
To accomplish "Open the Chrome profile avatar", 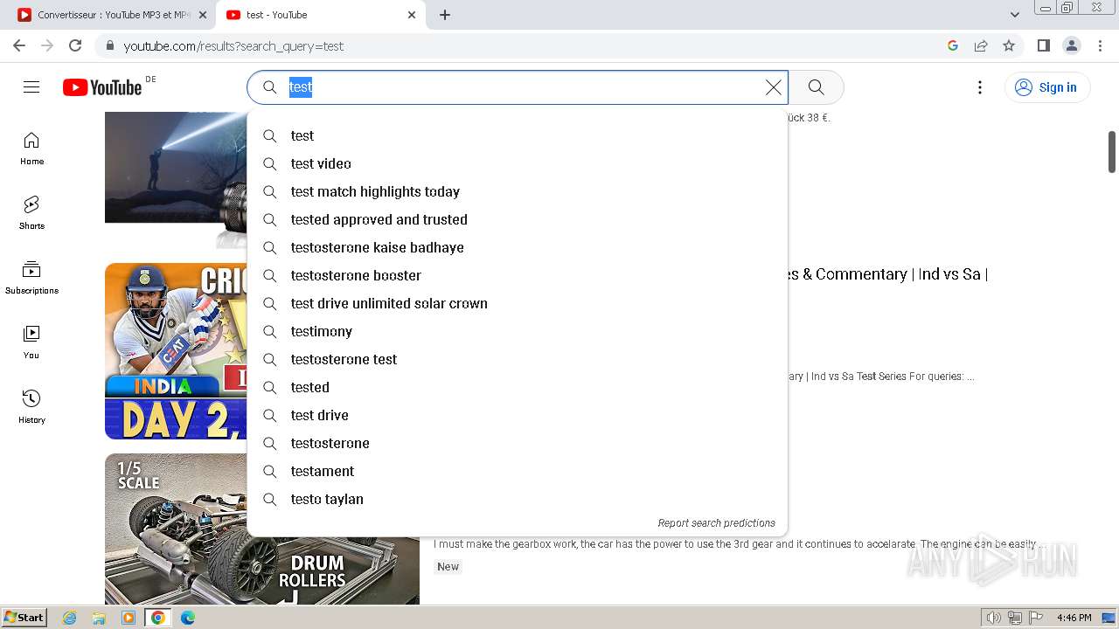I will (1071, 45).
